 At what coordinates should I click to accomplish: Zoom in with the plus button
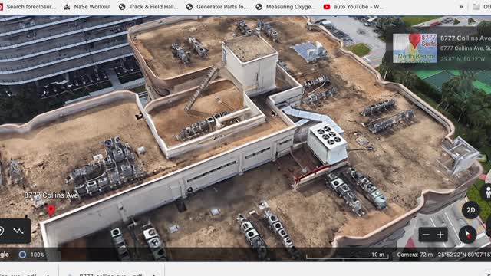(x=440, y=235)
